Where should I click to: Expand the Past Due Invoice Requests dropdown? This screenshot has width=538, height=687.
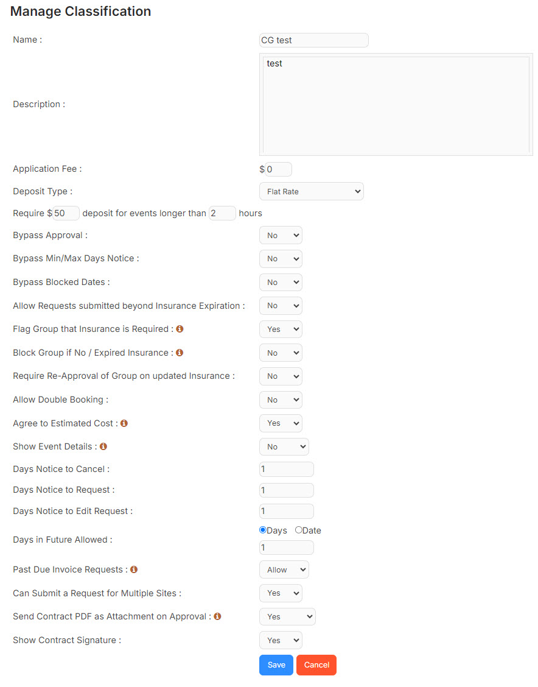click(284, 569)
